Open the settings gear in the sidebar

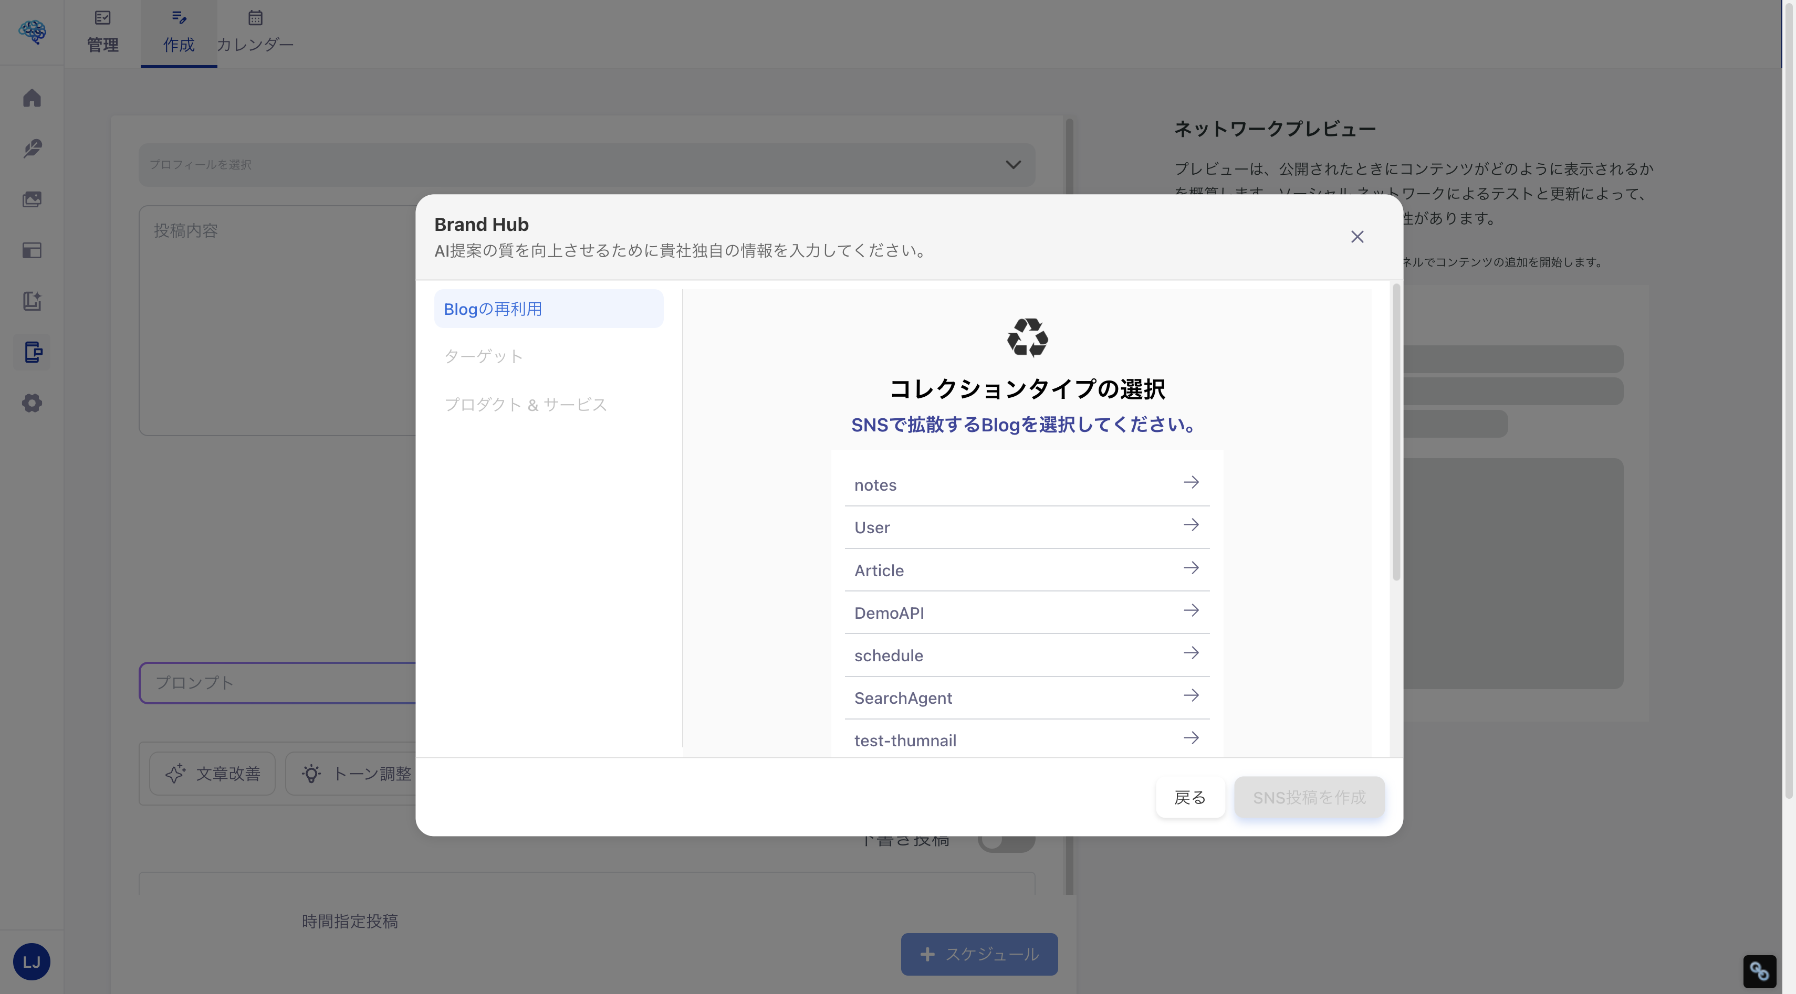32,403
